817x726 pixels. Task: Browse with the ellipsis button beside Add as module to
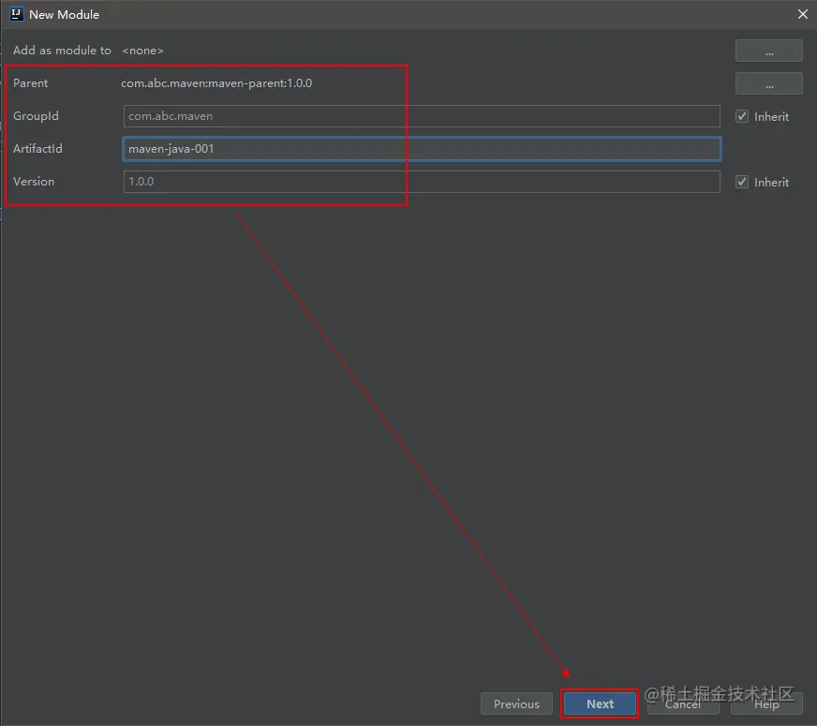tap(768, 51)
